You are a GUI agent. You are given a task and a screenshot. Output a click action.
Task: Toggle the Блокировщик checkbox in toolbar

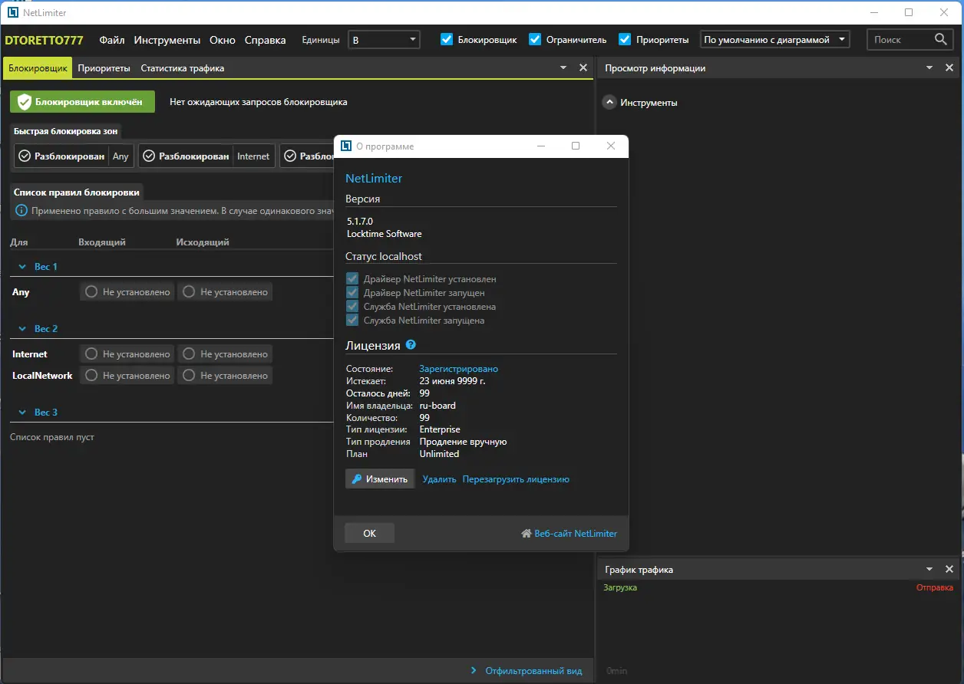coord(447,39)
